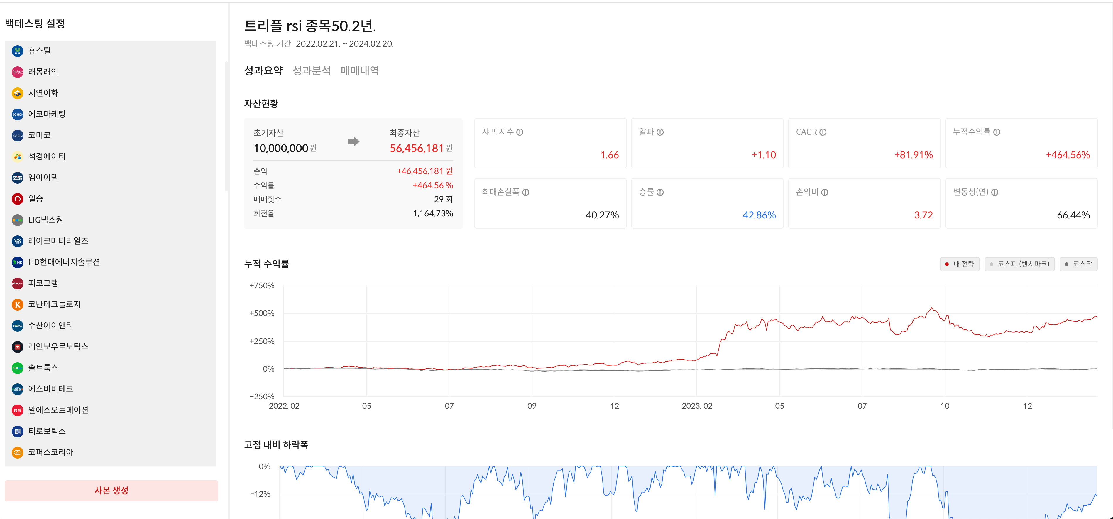Switch to the 성과분석 tab
This screenshot has height=519, width=1113.
point(312,70)
